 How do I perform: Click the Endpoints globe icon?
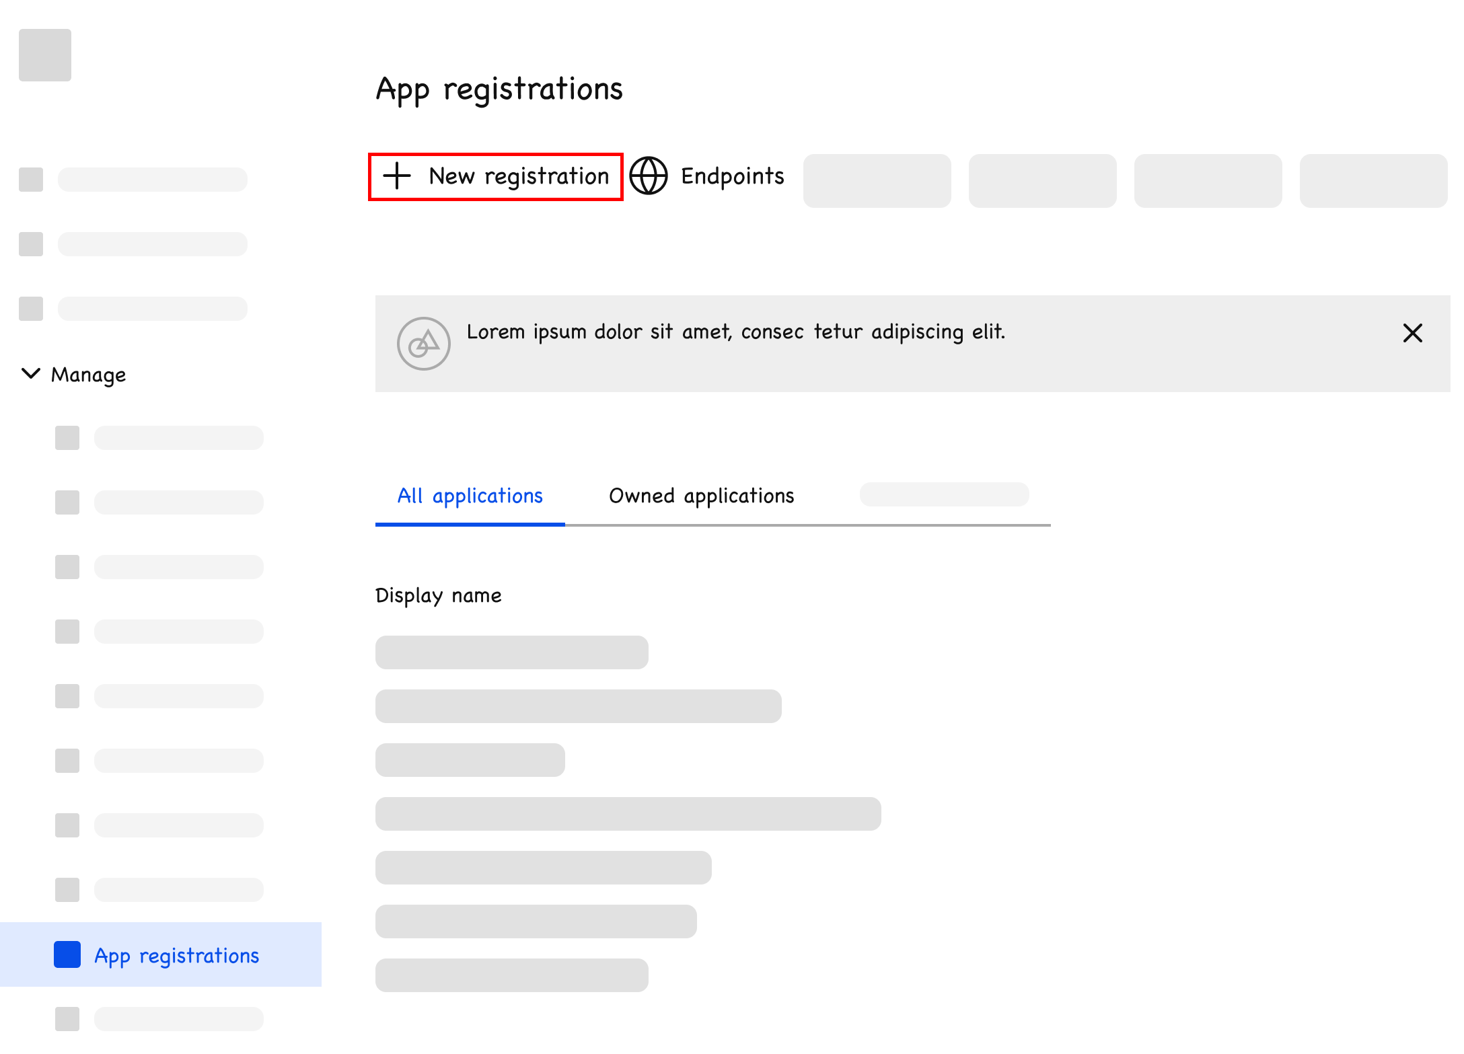pyautogui.click(x=648, y=176)
